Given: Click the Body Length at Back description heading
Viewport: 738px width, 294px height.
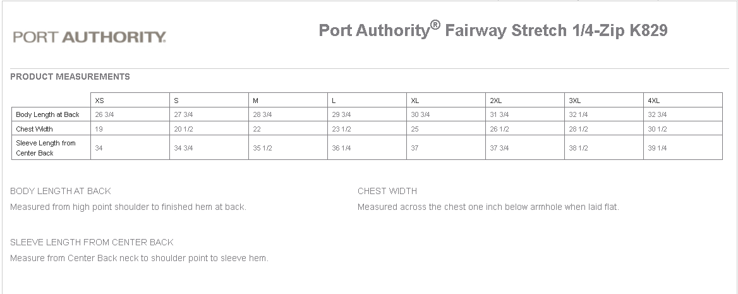Looking at the screenshot, I should point(61,191).
